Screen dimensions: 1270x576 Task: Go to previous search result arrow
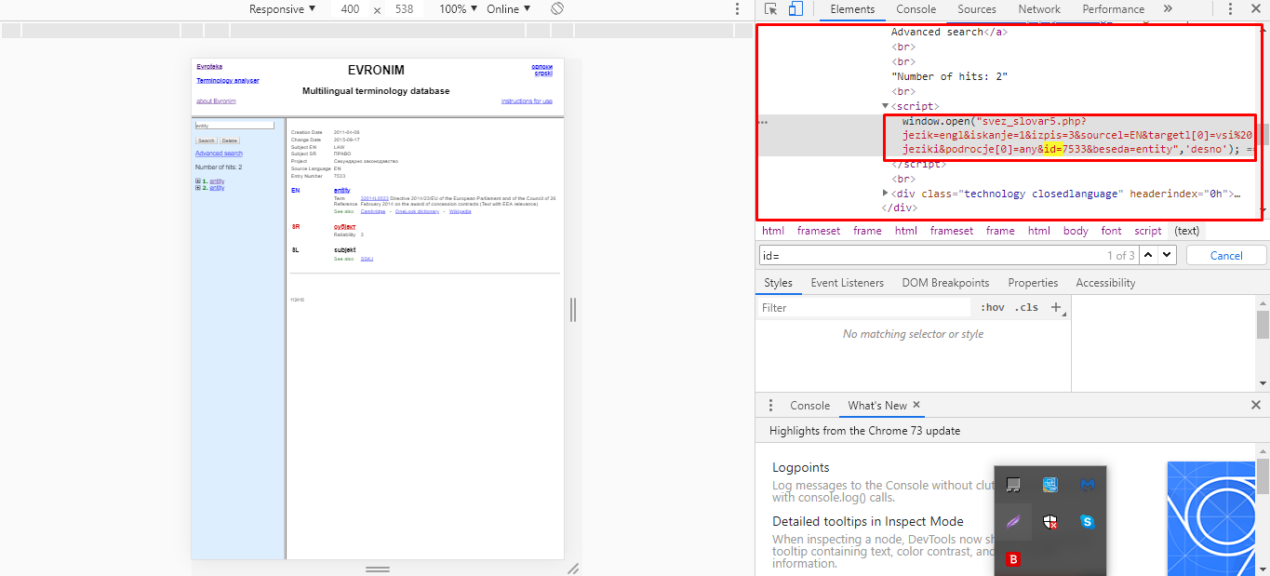tap(1149, 255)
